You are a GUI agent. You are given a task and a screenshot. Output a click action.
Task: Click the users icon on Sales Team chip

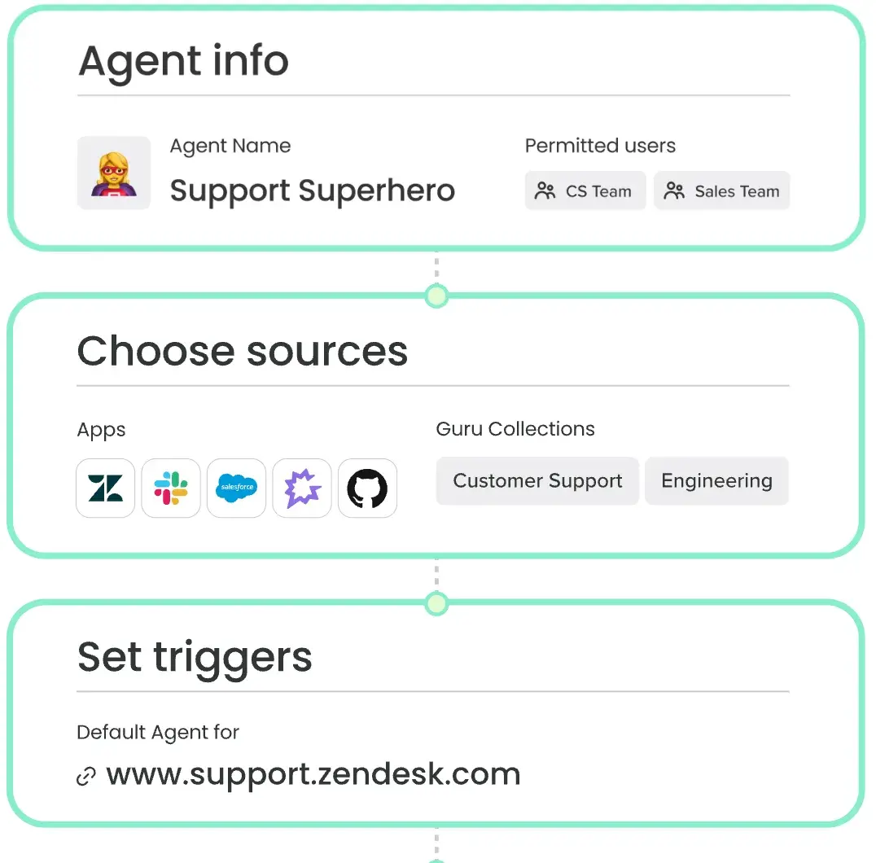(674, 191)
